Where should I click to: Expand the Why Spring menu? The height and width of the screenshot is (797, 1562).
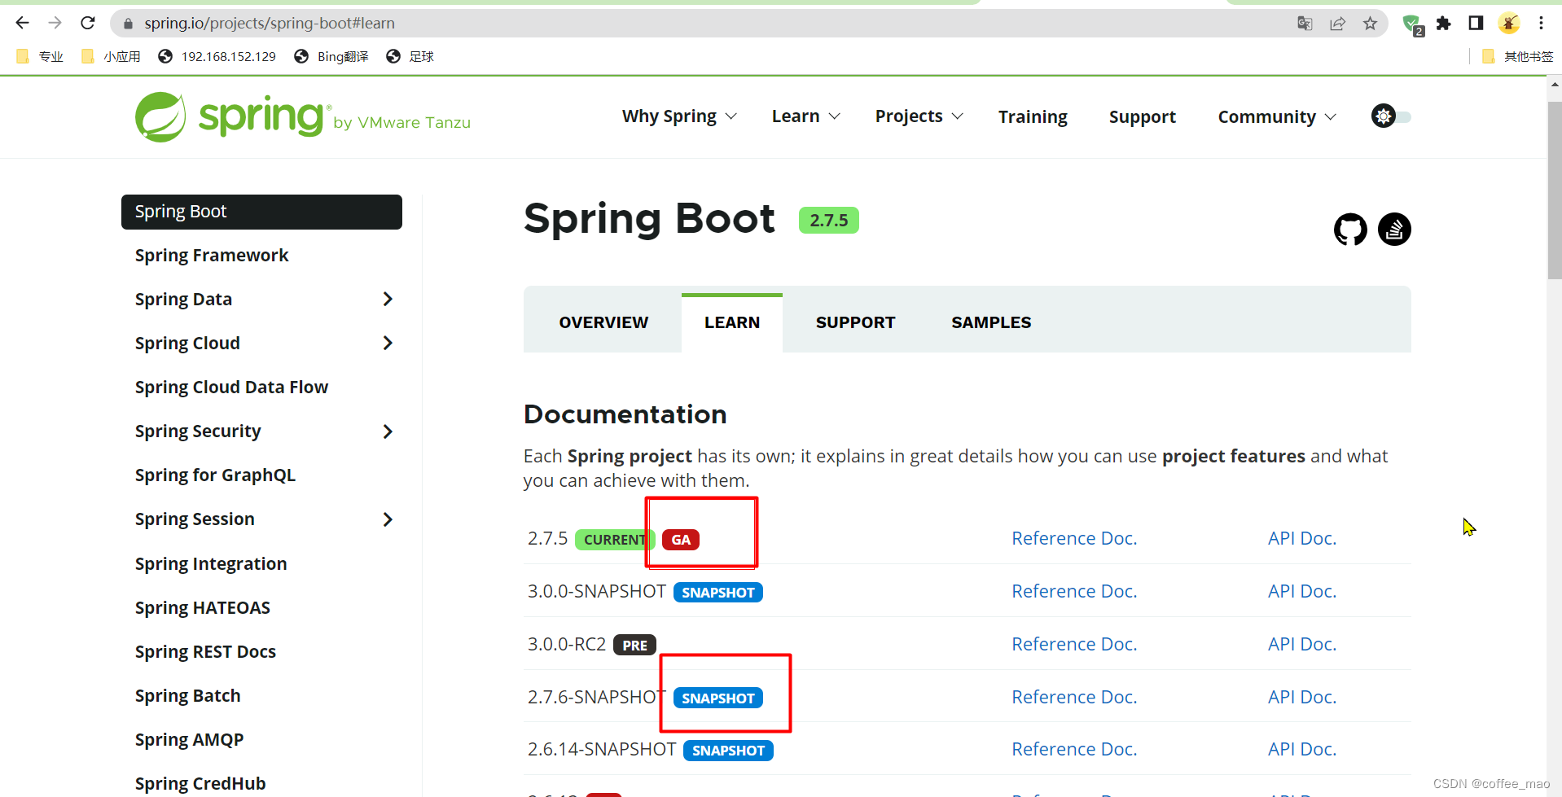point(679,116)
